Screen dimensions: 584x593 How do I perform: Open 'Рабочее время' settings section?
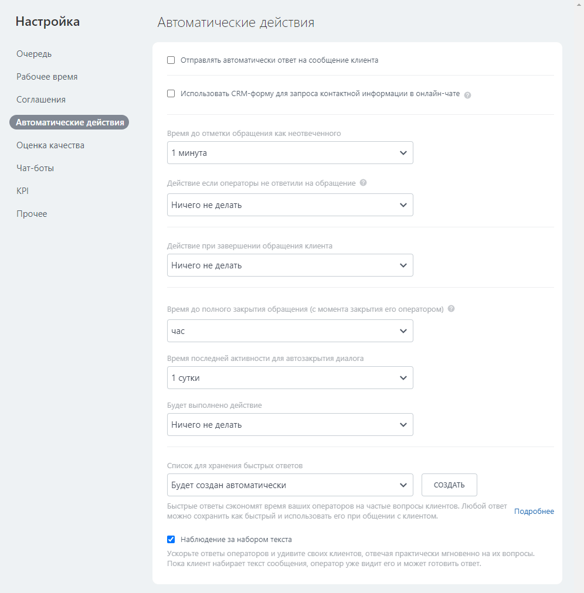click(x=47, y=77)
